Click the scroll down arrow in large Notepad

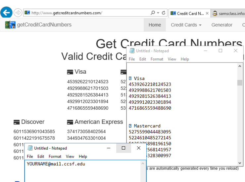(x=240, y=163)
